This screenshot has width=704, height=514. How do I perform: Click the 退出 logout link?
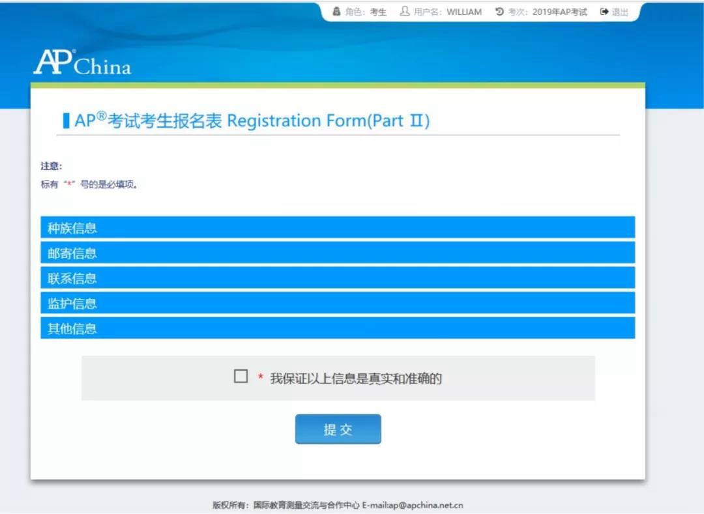tap(620, 12)
